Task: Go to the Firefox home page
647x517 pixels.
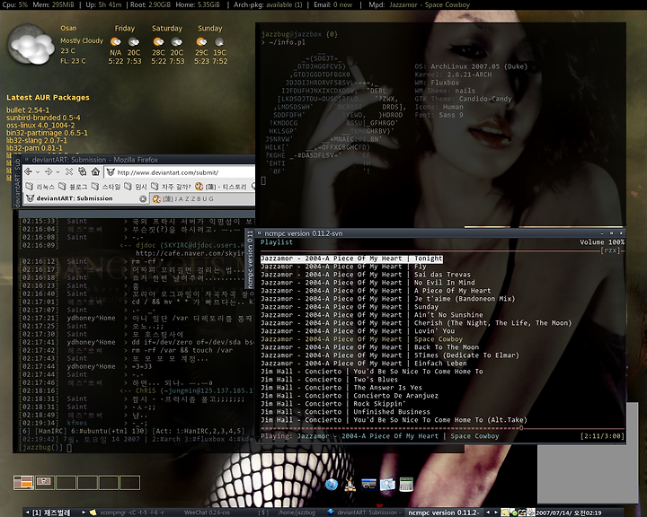Action: tap(95, 171)
